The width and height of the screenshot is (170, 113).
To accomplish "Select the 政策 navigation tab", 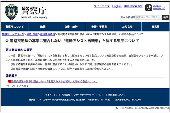I will click(x=43, y=27).
